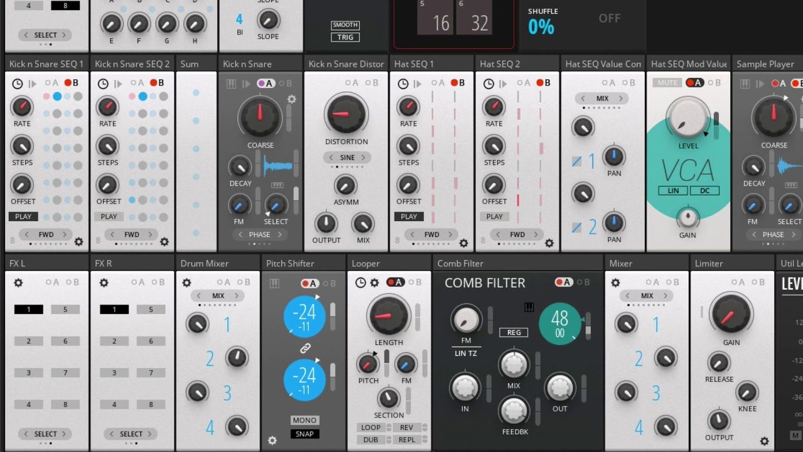
Task: Click the run arrow icon in Hat SEQ 1
Action: [417, 83]
